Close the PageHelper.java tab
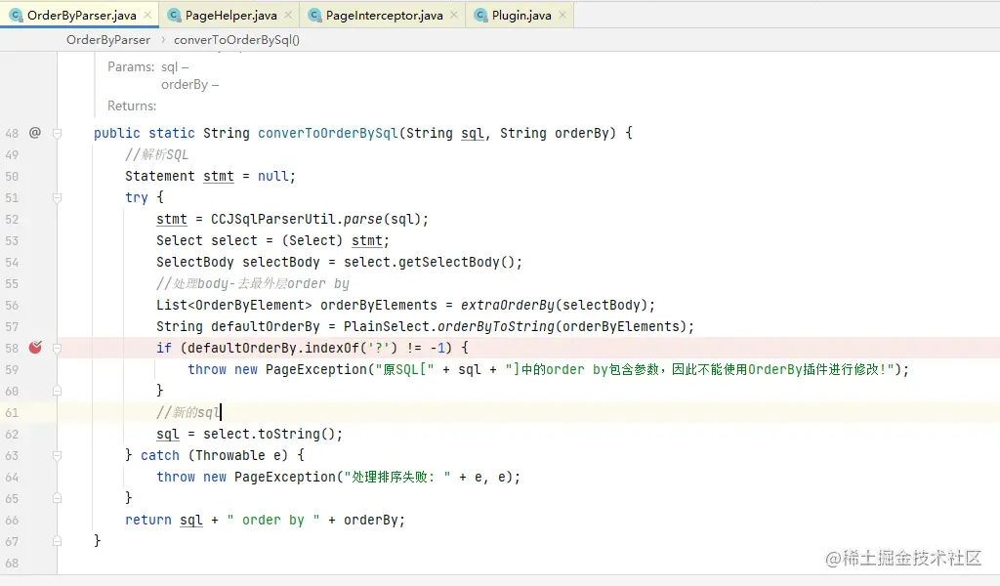Image resolution: width=1000 pixels, height=586 pixels. [x=288, y=15]
